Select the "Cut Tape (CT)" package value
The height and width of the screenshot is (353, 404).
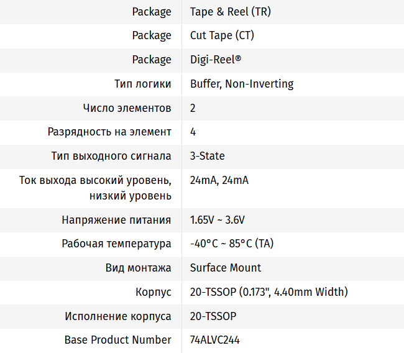(222, 35)
